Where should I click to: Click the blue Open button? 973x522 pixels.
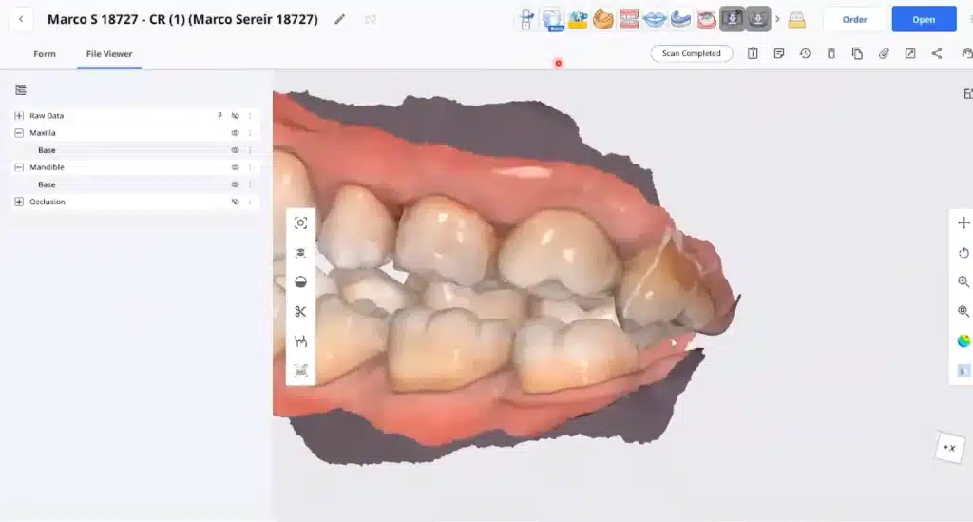(x=924, y=19)
